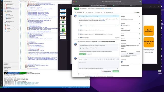Click Close pull request button

point(107,71)
